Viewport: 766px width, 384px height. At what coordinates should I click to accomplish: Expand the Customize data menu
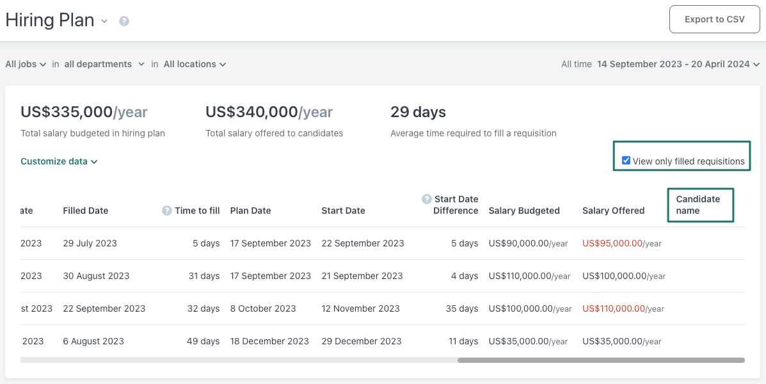tap(59, 161)
